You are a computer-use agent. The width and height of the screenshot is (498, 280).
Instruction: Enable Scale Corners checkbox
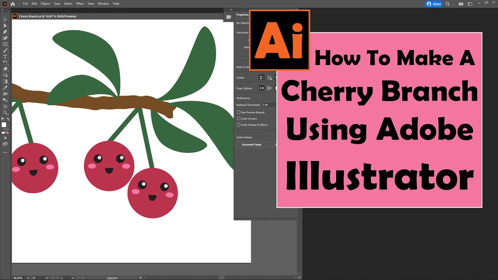(239, 119)
